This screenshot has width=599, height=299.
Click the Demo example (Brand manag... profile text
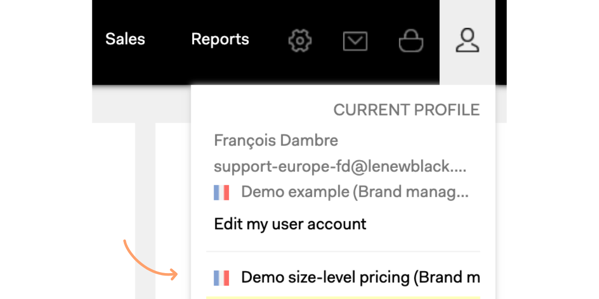355,192
